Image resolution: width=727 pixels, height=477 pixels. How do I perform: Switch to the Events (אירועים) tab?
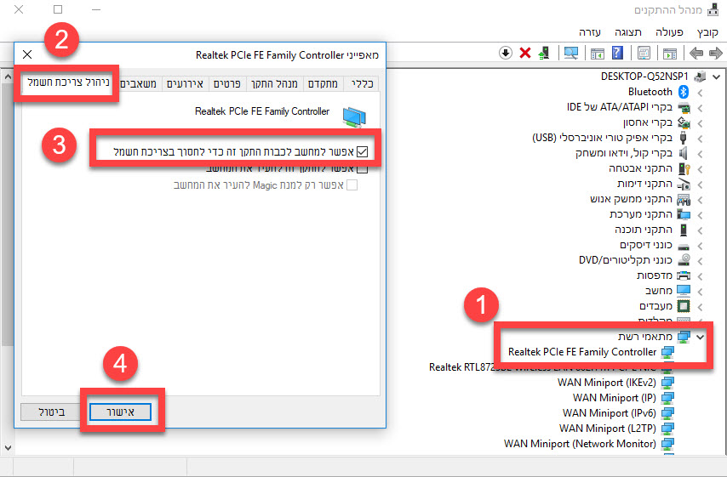coord(185,84)
